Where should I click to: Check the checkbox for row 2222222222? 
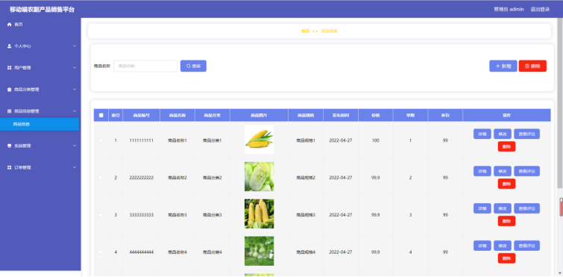(x=101, y=178)
